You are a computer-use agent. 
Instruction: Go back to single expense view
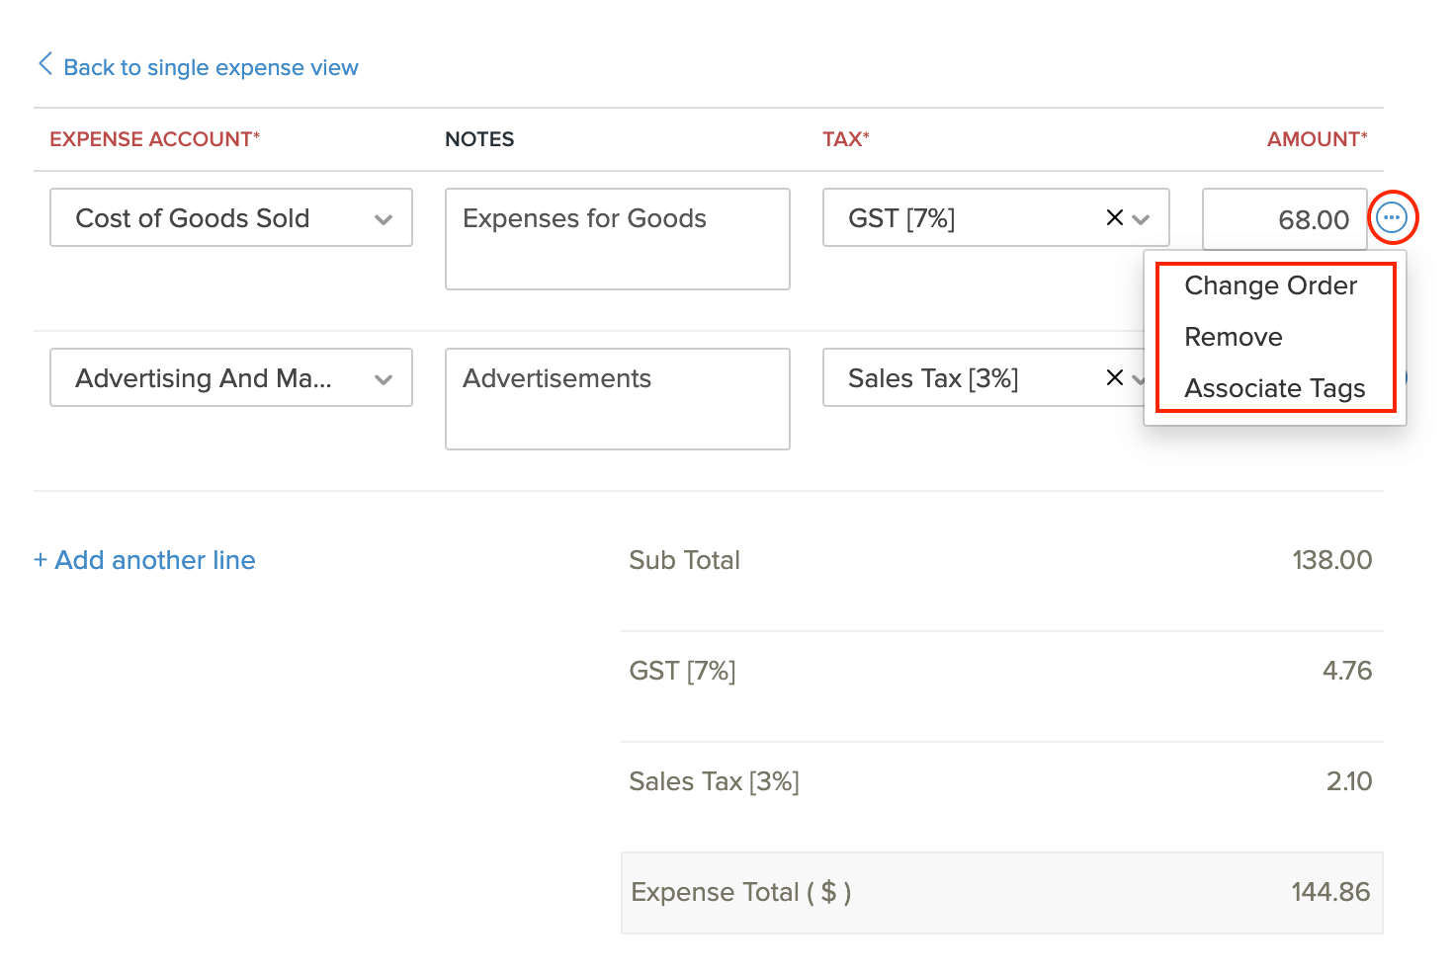coord(211,67)
